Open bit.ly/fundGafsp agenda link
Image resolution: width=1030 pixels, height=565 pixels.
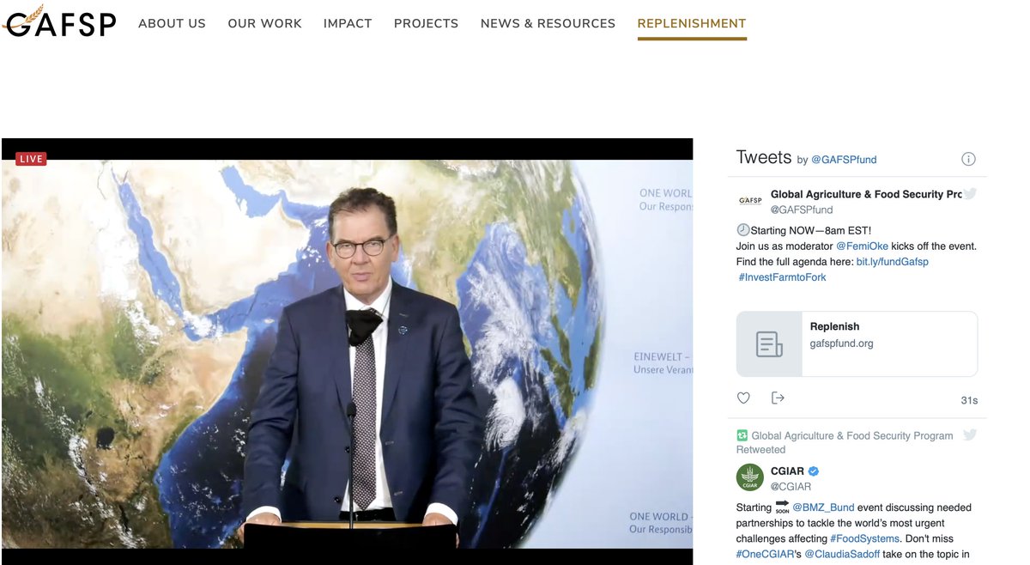point(893,262)
